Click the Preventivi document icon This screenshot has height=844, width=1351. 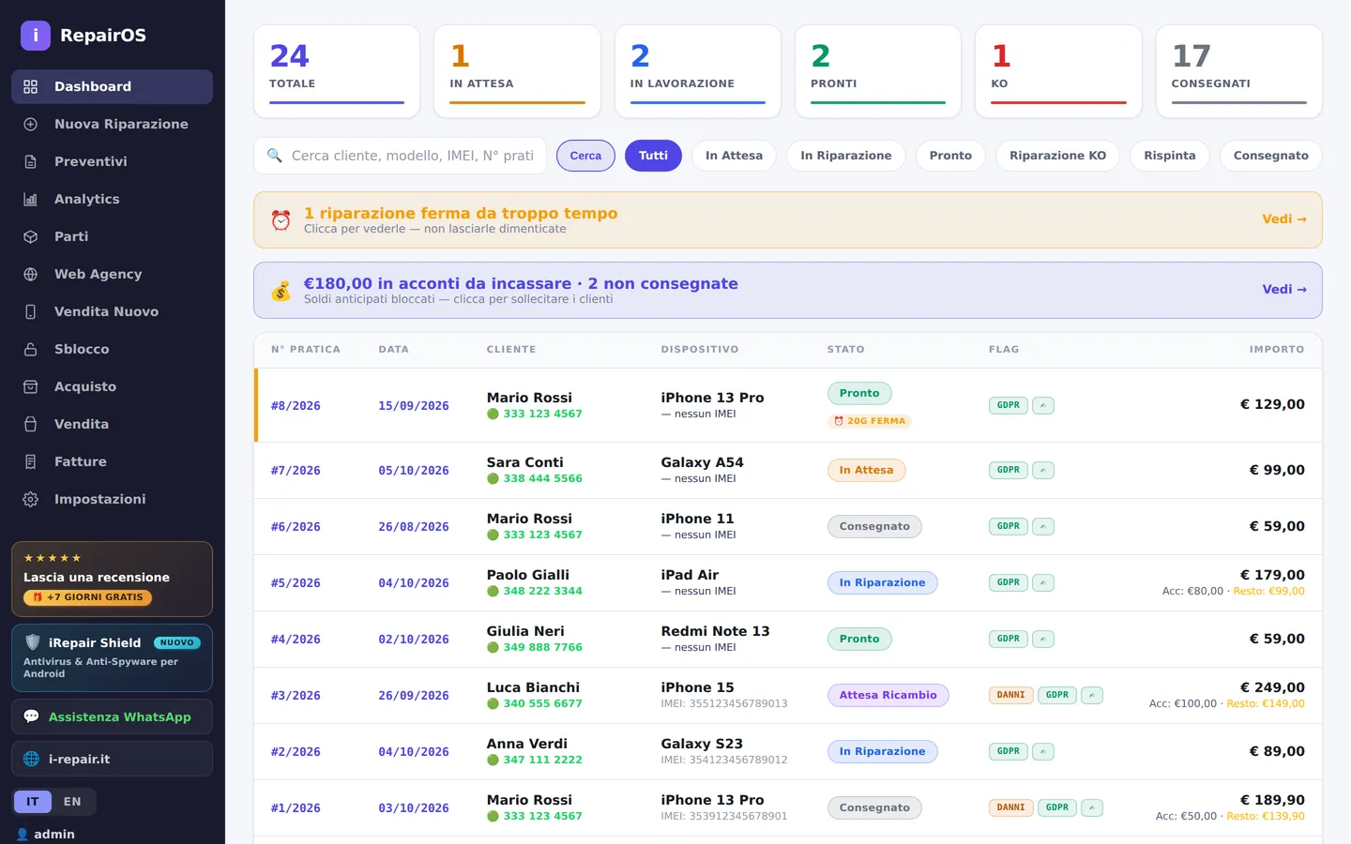(30, 161)
